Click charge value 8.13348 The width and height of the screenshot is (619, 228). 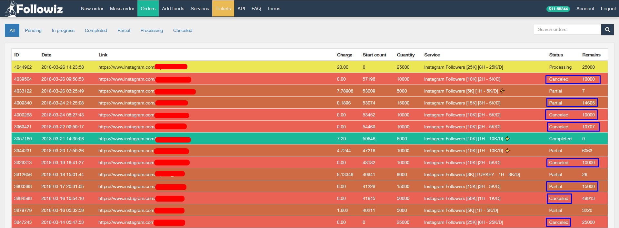(345, 174)
